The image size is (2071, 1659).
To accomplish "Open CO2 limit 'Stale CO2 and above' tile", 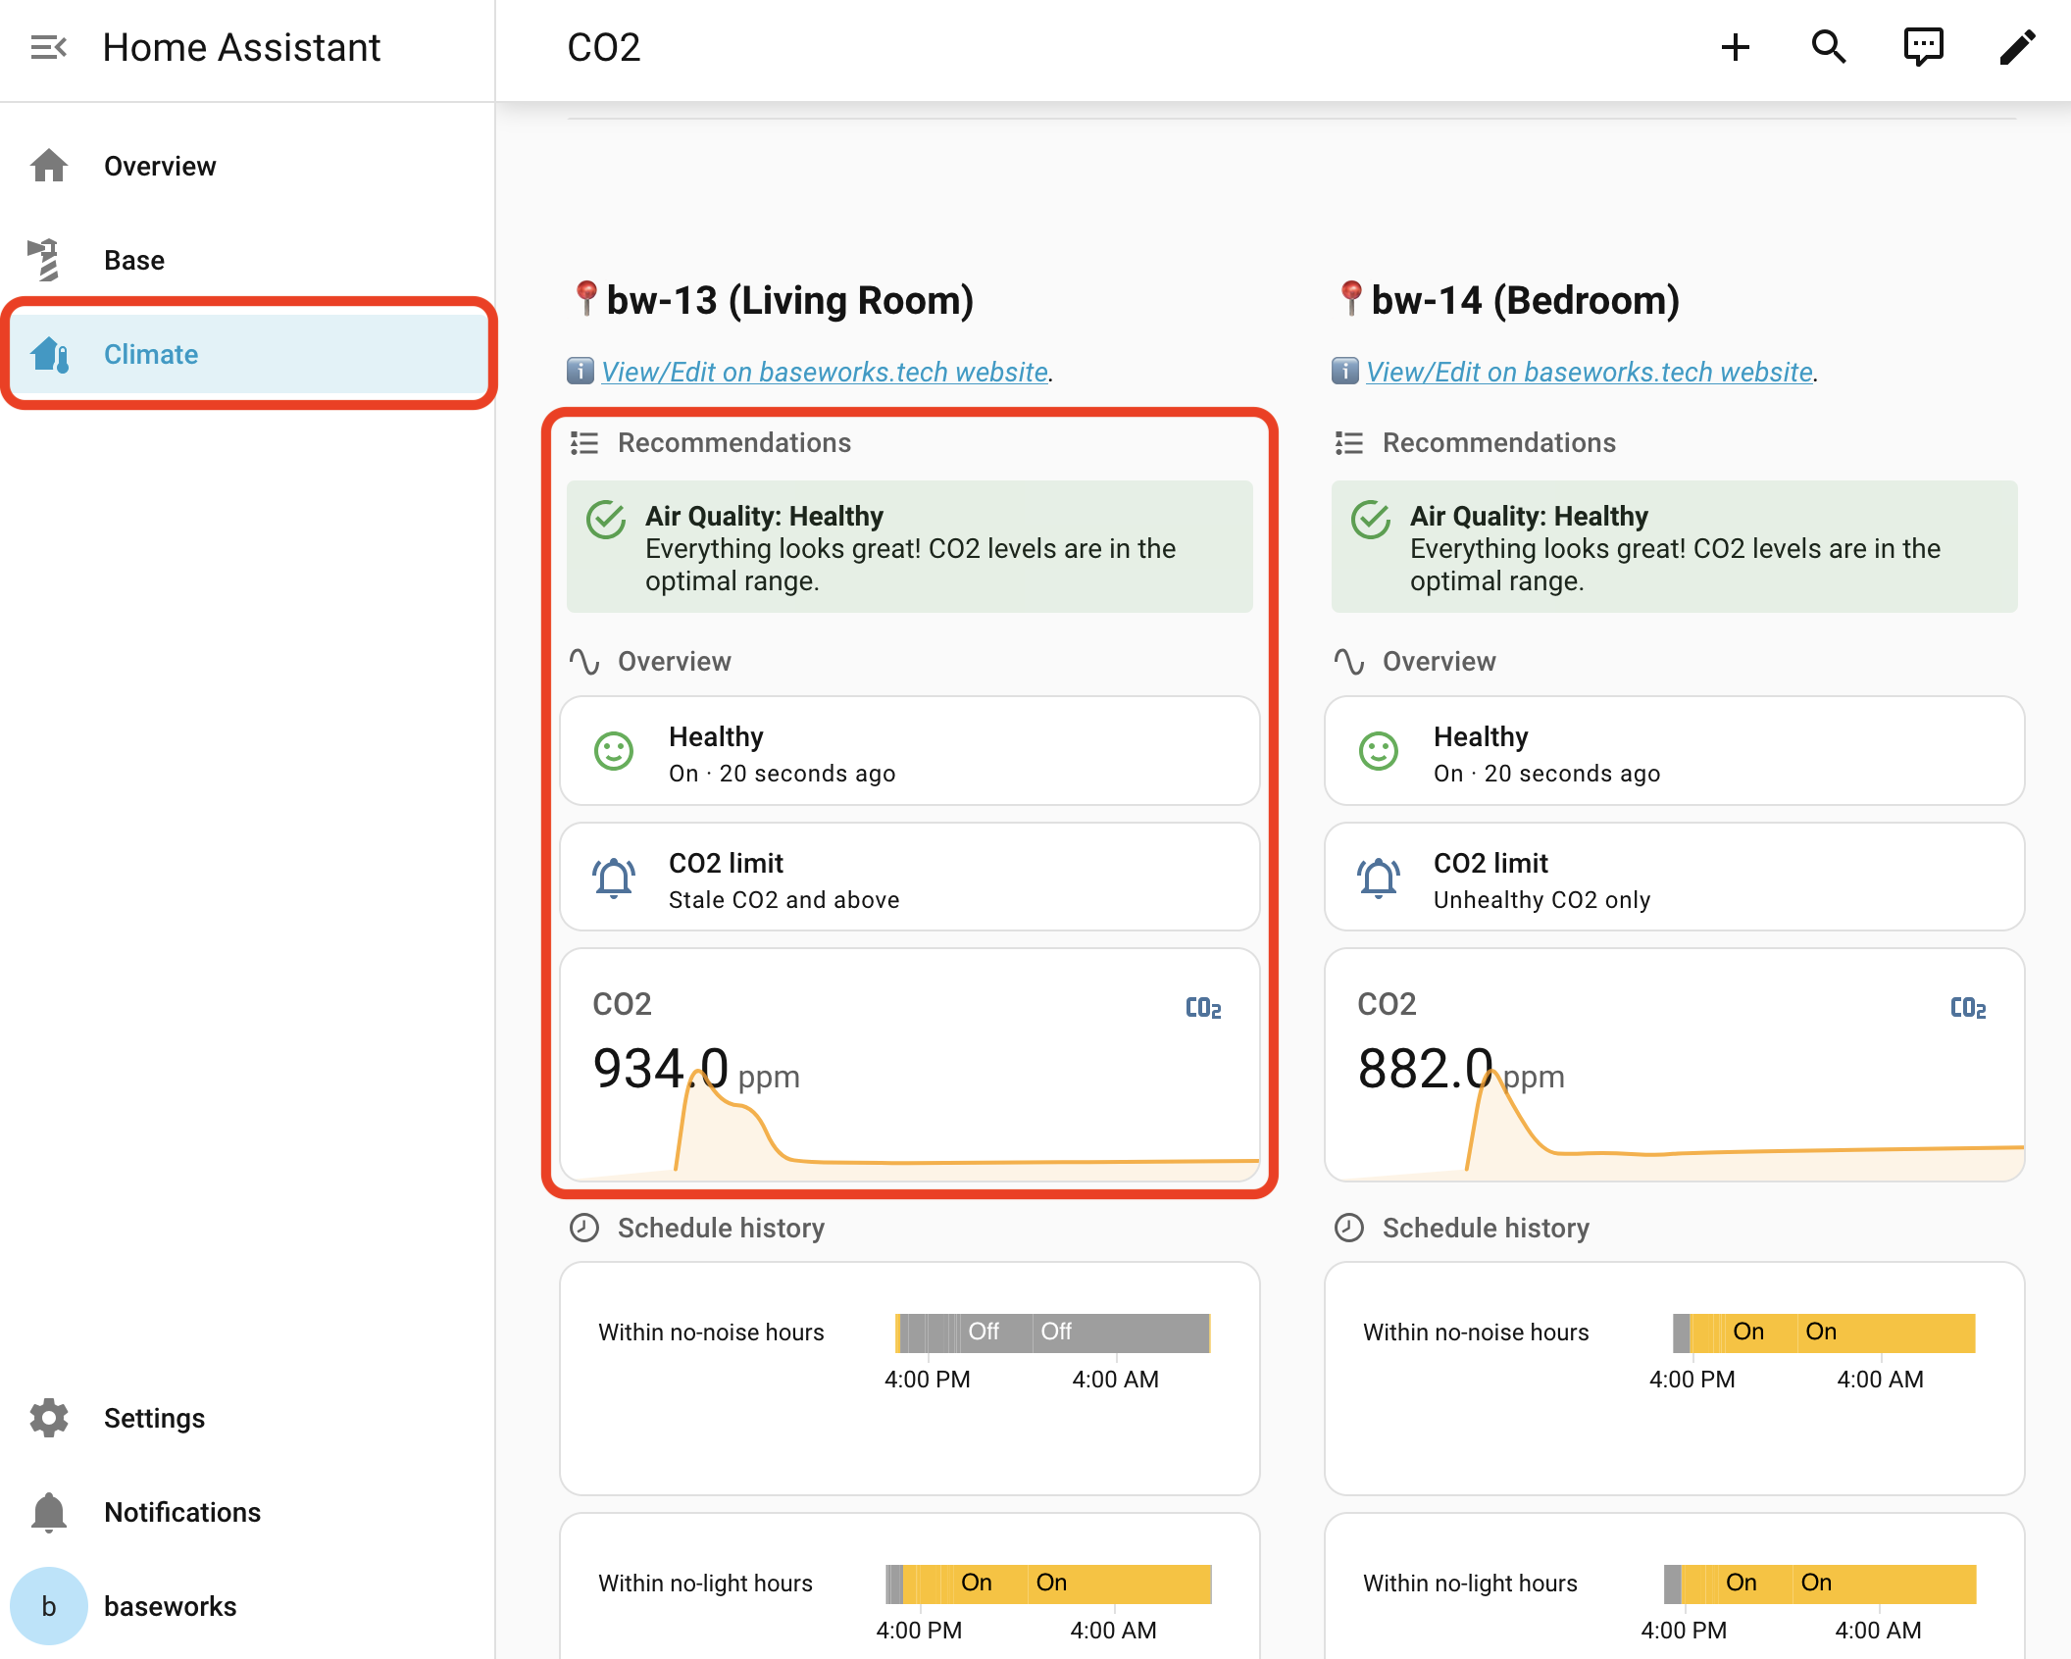I will tap(910, 878).
